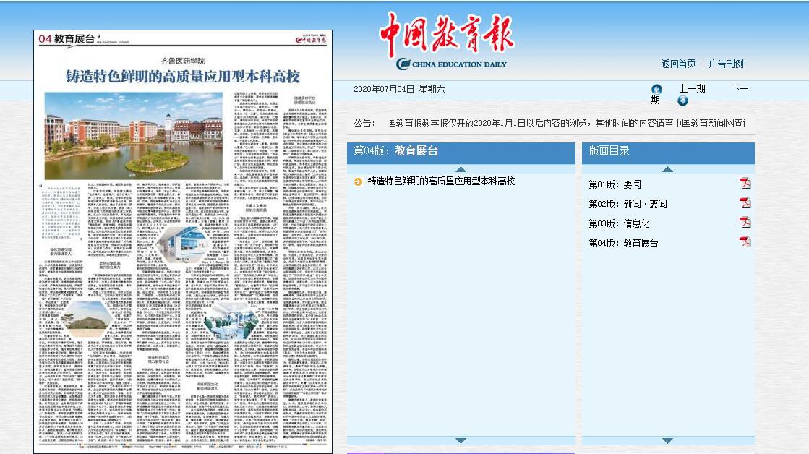The width and height of the screenshot is (809, 454).
Task: Download PDF of 第02版 新闻·要闻
Action: click(x=745, y=203)
